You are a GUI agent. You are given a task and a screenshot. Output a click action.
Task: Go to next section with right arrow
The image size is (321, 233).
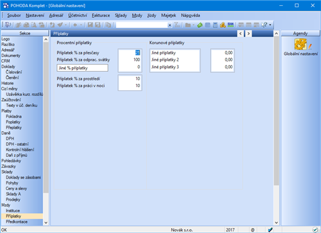coord(248,33)
